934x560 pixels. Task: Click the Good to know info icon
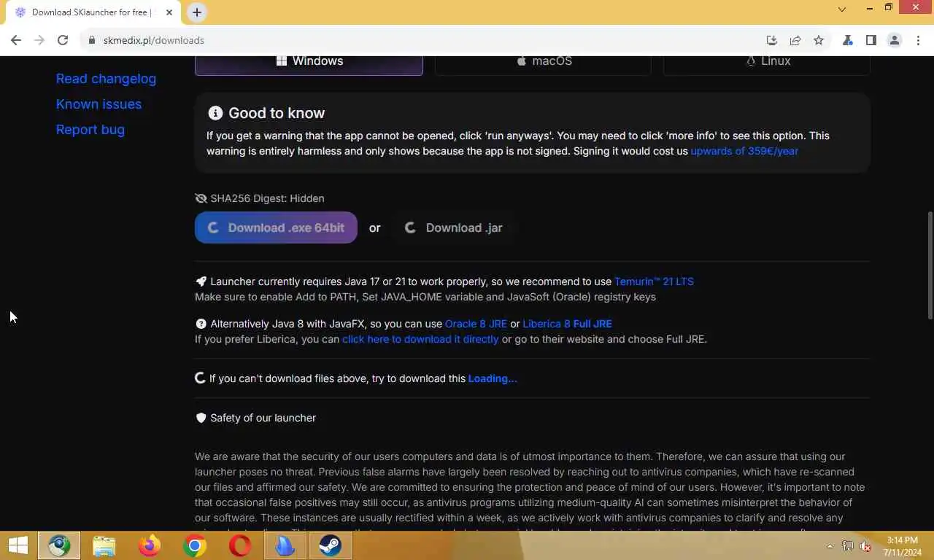pos(215,113)
